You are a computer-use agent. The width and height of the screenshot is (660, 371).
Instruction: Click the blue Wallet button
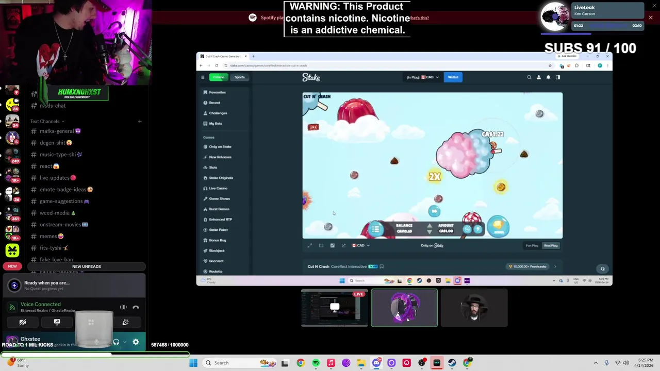(453, 77)
